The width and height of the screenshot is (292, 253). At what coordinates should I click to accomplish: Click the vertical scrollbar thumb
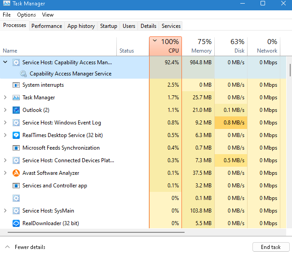coord(290,70)
